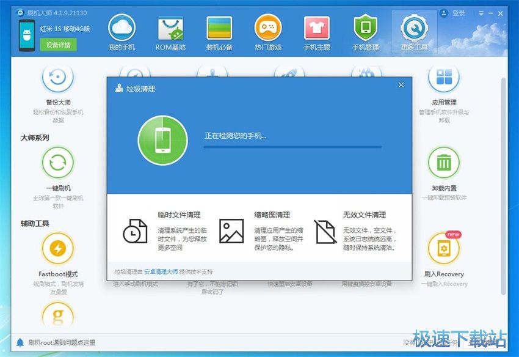
Task: Open Fastboot模式 lightning icon
Action: pyautogui.click(x=58, y=249)
